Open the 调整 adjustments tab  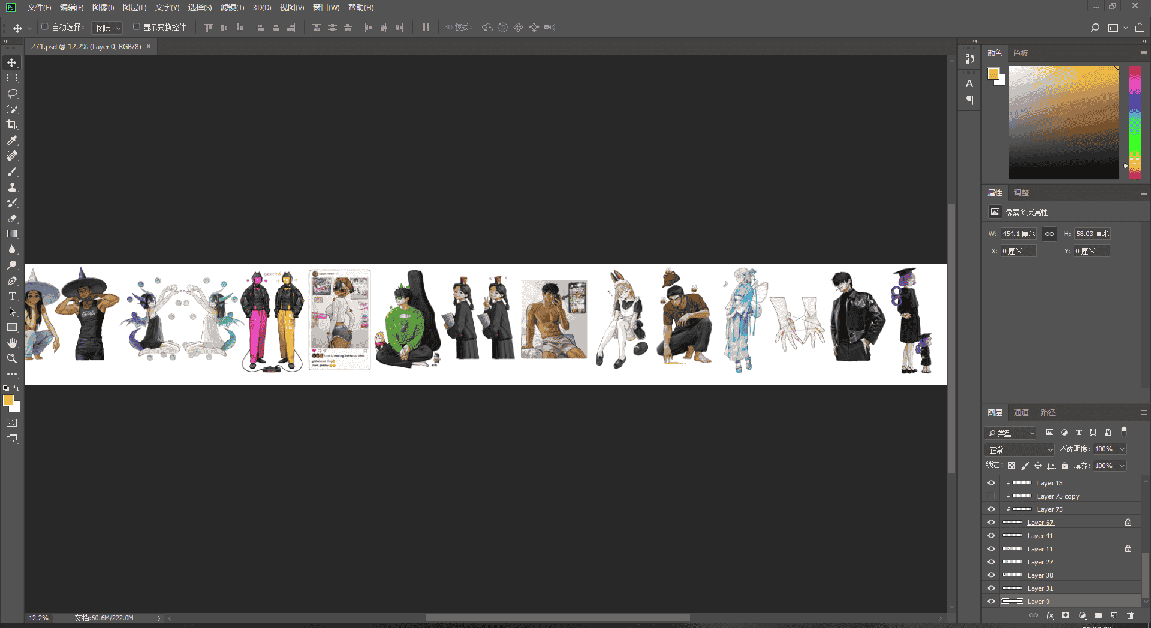[1021, 193]
